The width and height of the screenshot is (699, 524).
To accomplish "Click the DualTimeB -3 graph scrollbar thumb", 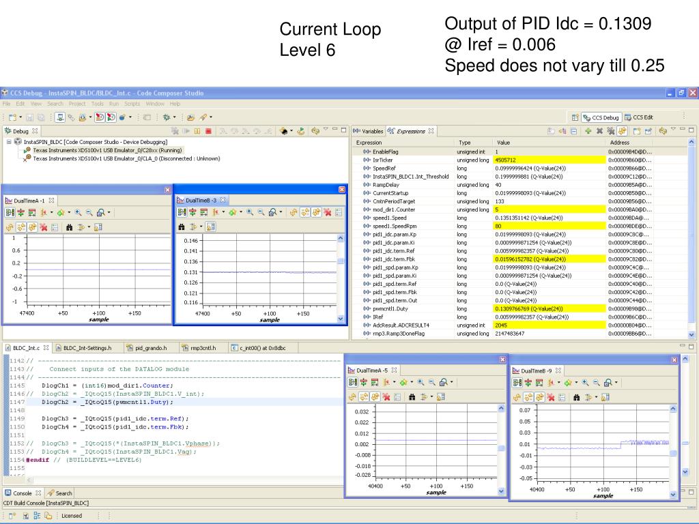I will coord(341,261).
